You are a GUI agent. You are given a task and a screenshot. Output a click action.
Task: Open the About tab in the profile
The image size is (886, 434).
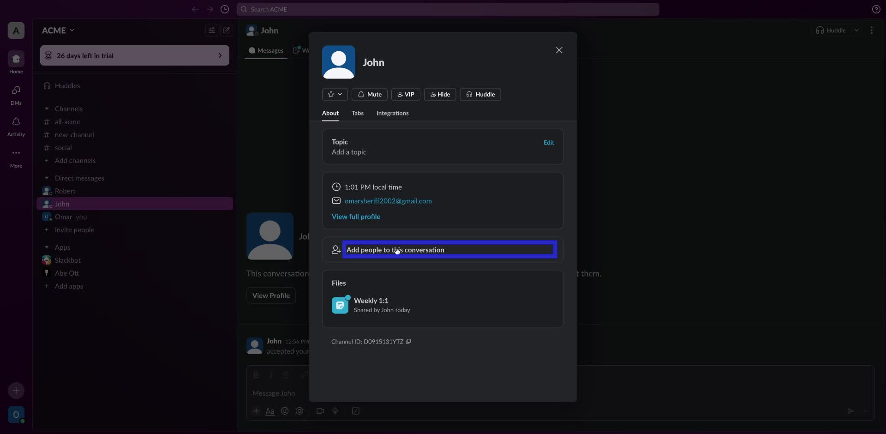tap(330, 113)
